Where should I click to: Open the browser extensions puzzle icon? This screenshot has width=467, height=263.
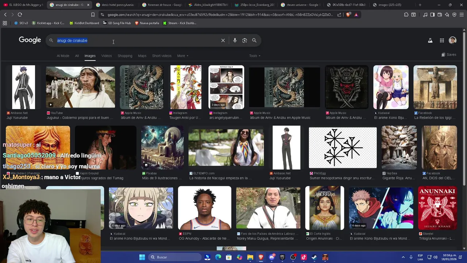tap(406, 15)
